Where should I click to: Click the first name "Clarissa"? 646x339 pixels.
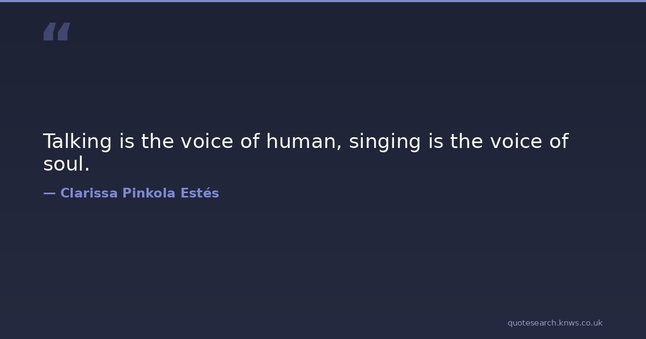click(89, 193)
